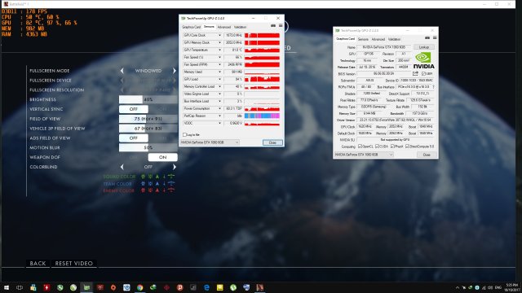Click the Bus Interface question mark icon
The width and height of the screenshot is (522, 293).
433,87
